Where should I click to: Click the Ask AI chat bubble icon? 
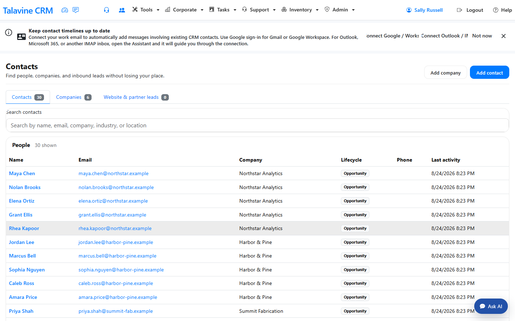pyautogui.click(x=482, y=306)
